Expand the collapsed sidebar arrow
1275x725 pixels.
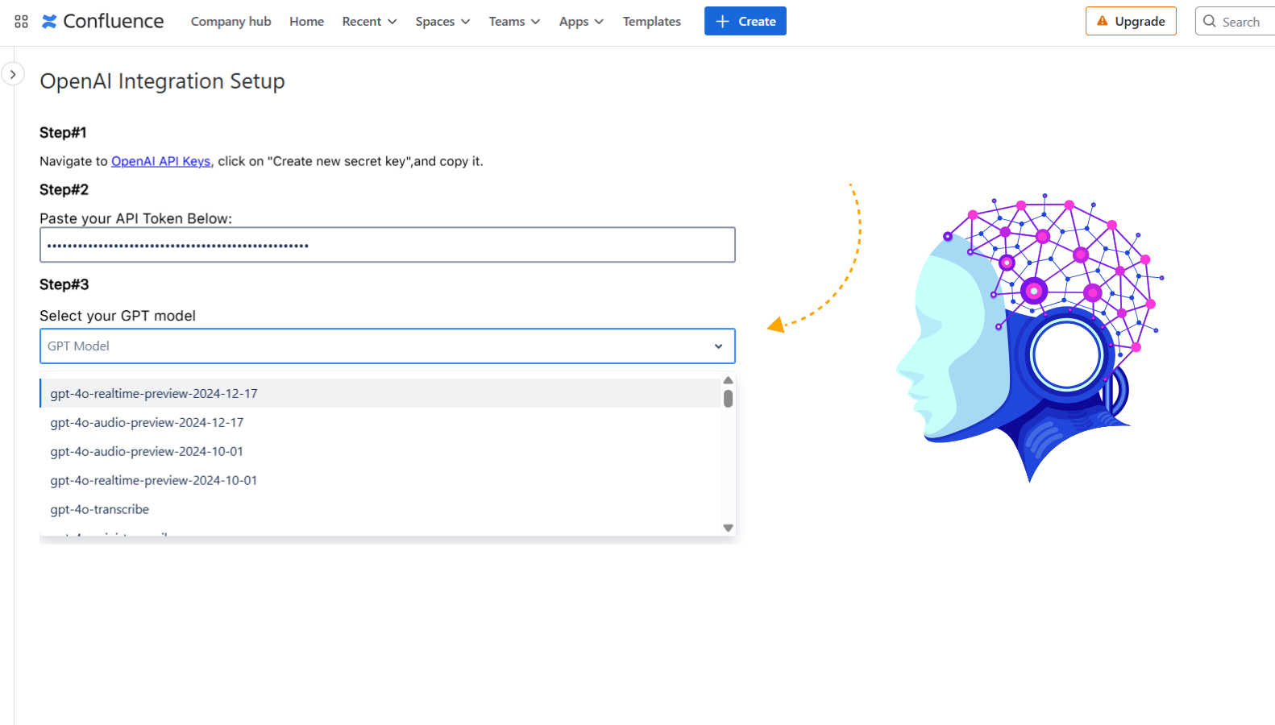coord(13,74)
